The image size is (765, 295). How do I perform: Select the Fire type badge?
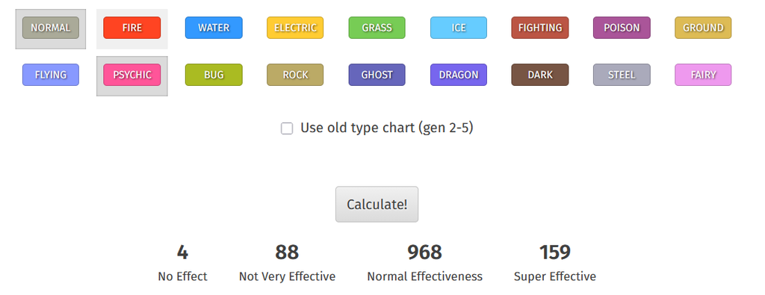tap(131, 28)
